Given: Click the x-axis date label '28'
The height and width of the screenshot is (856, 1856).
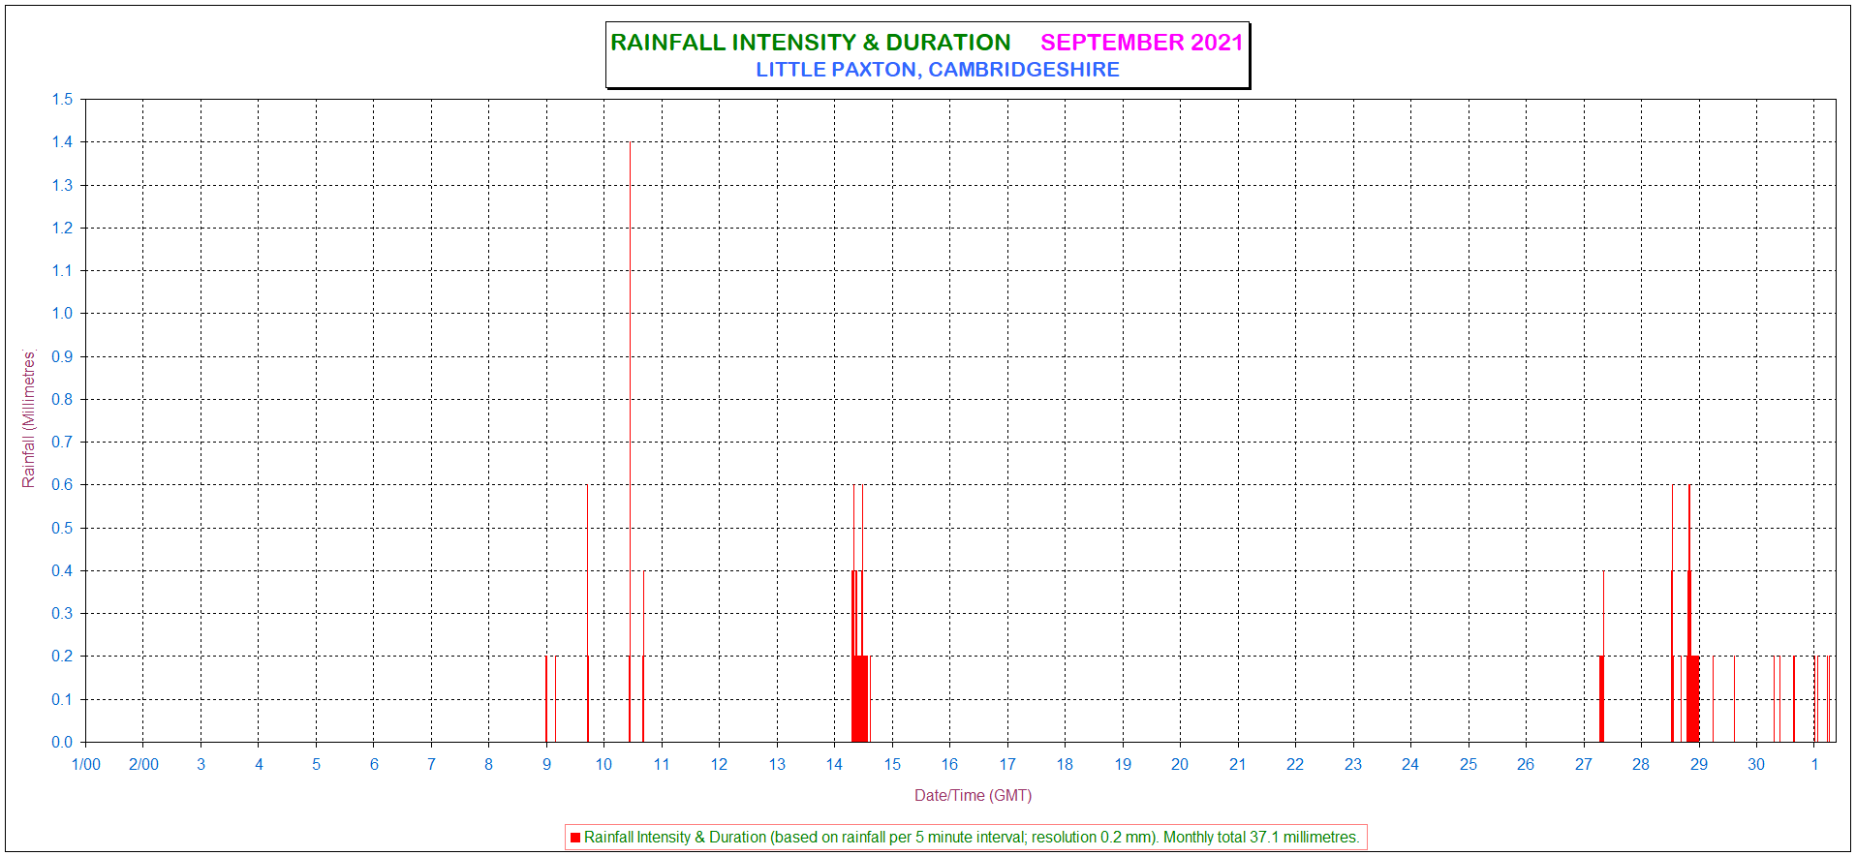Looking at the screenshot, I should click(1641, 764).
